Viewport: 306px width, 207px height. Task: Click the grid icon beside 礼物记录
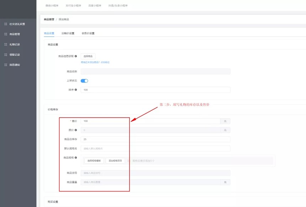pyautogui.click(x=5, y=44)
